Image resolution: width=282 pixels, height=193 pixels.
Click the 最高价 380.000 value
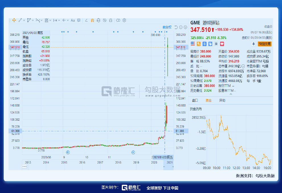(x=205, y=52)
